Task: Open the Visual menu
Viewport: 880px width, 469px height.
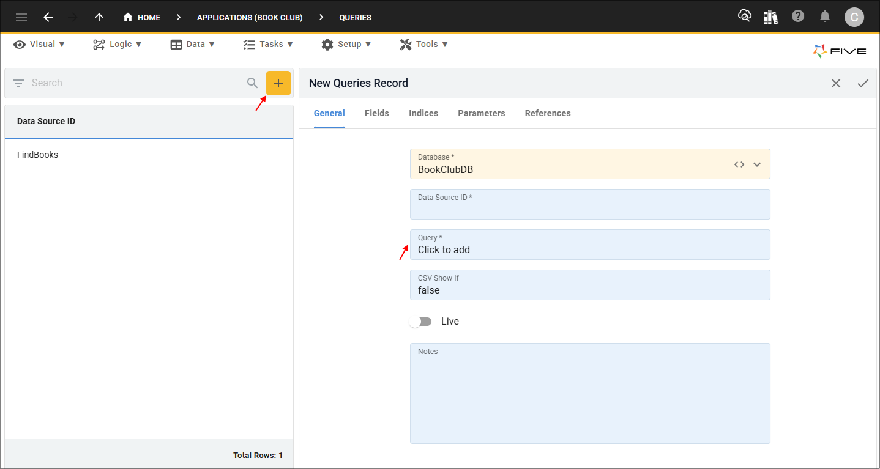Action: (40, 44)
